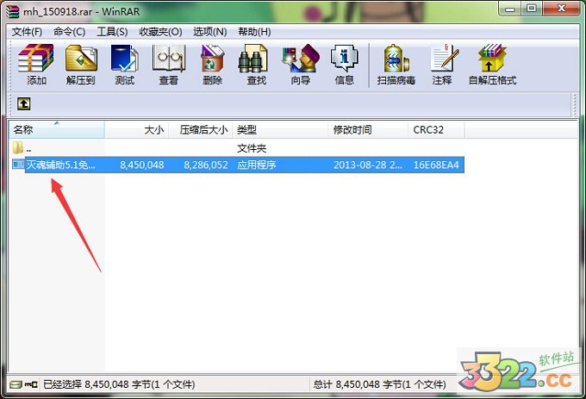The height and width of the screenshot is (399, 586).
Task: Open the 帮助(H) menu
Action: (x=254, y=32)
